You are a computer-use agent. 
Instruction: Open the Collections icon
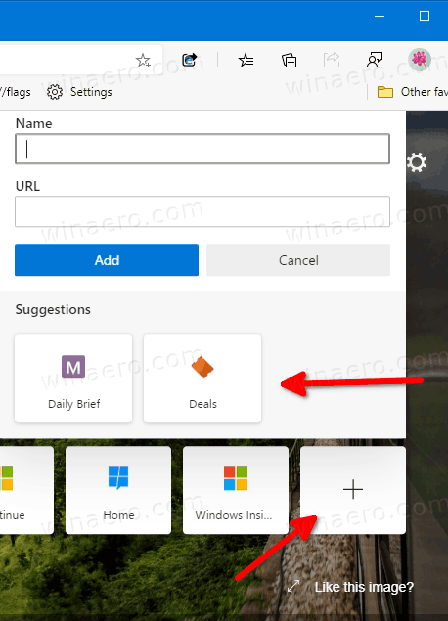tap(290, 61)
